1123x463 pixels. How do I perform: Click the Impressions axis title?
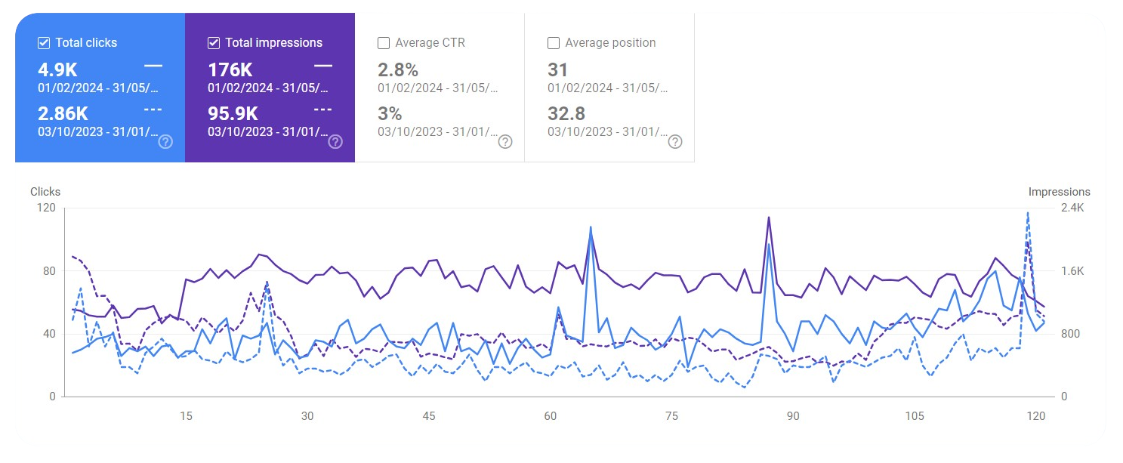click(x=1059, y=192)
